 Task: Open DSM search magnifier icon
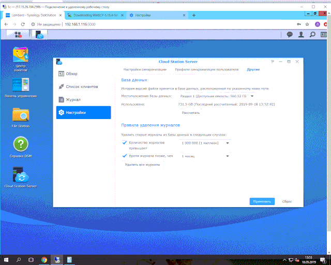pos(312,35)
